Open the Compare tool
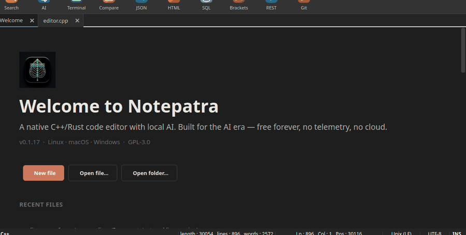The height and width of the screenshot is (235, 466). pos(109,6)
